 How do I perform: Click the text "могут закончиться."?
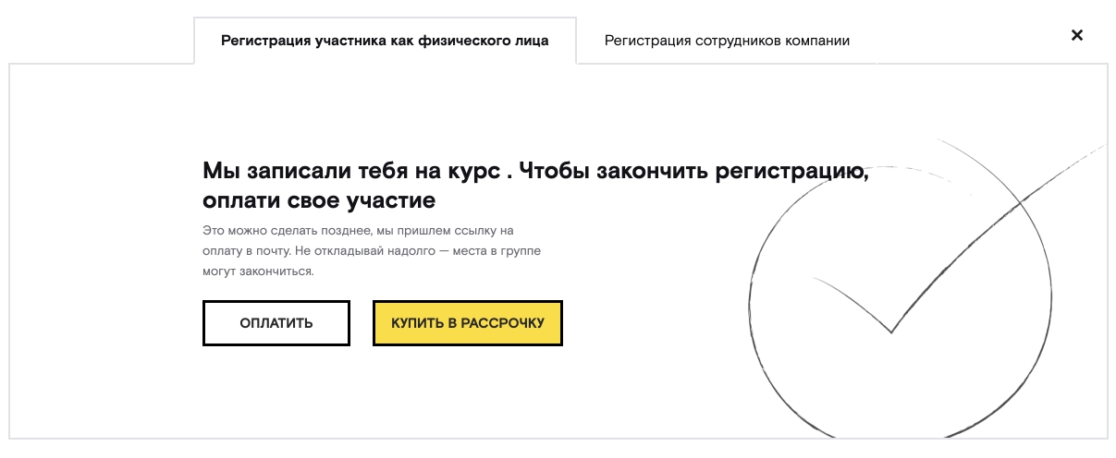[x=259, y=272]
